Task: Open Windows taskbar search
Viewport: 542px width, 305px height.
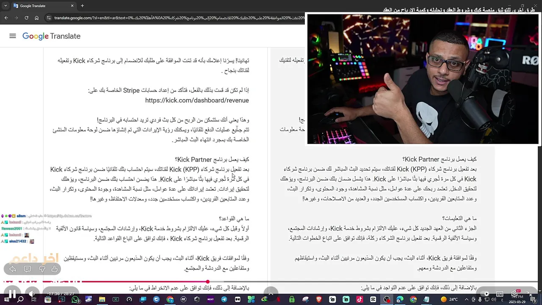Action: [x=20, y=299]
